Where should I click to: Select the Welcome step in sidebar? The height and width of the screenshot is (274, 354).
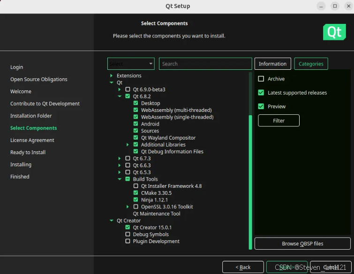point(21,91)
